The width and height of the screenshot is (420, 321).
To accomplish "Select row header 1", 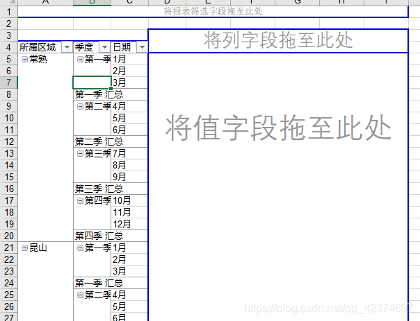I will [8, 12].
